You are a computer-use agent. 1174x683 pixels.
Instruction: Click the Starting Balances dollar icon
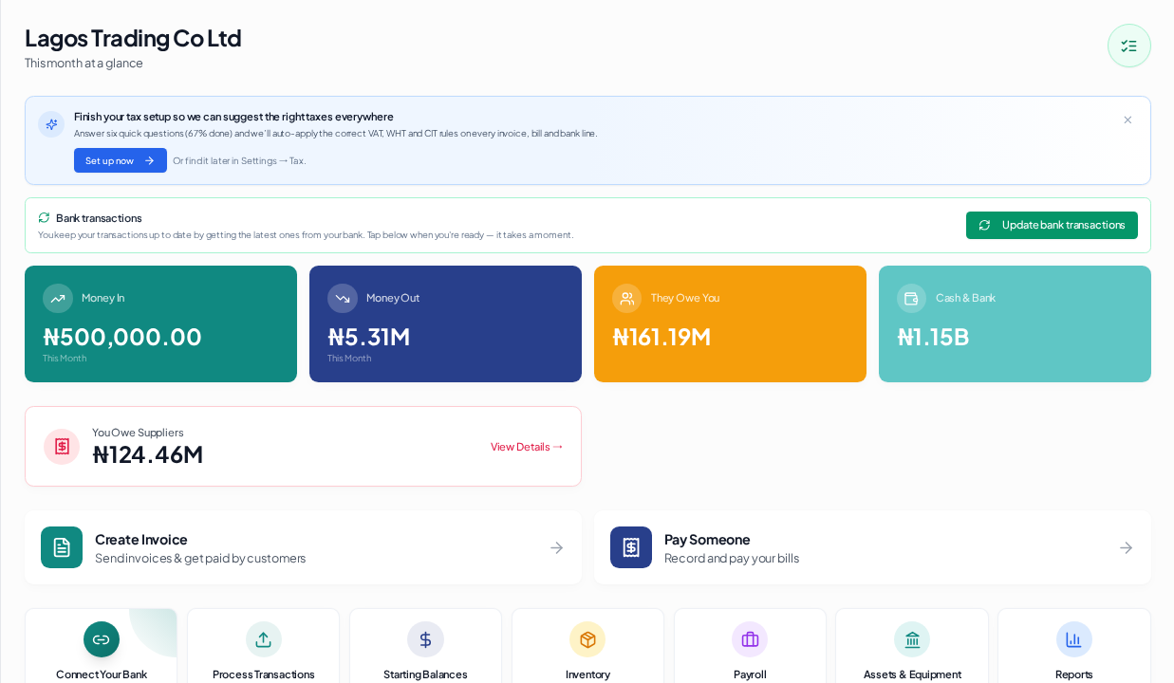point(425,639)
